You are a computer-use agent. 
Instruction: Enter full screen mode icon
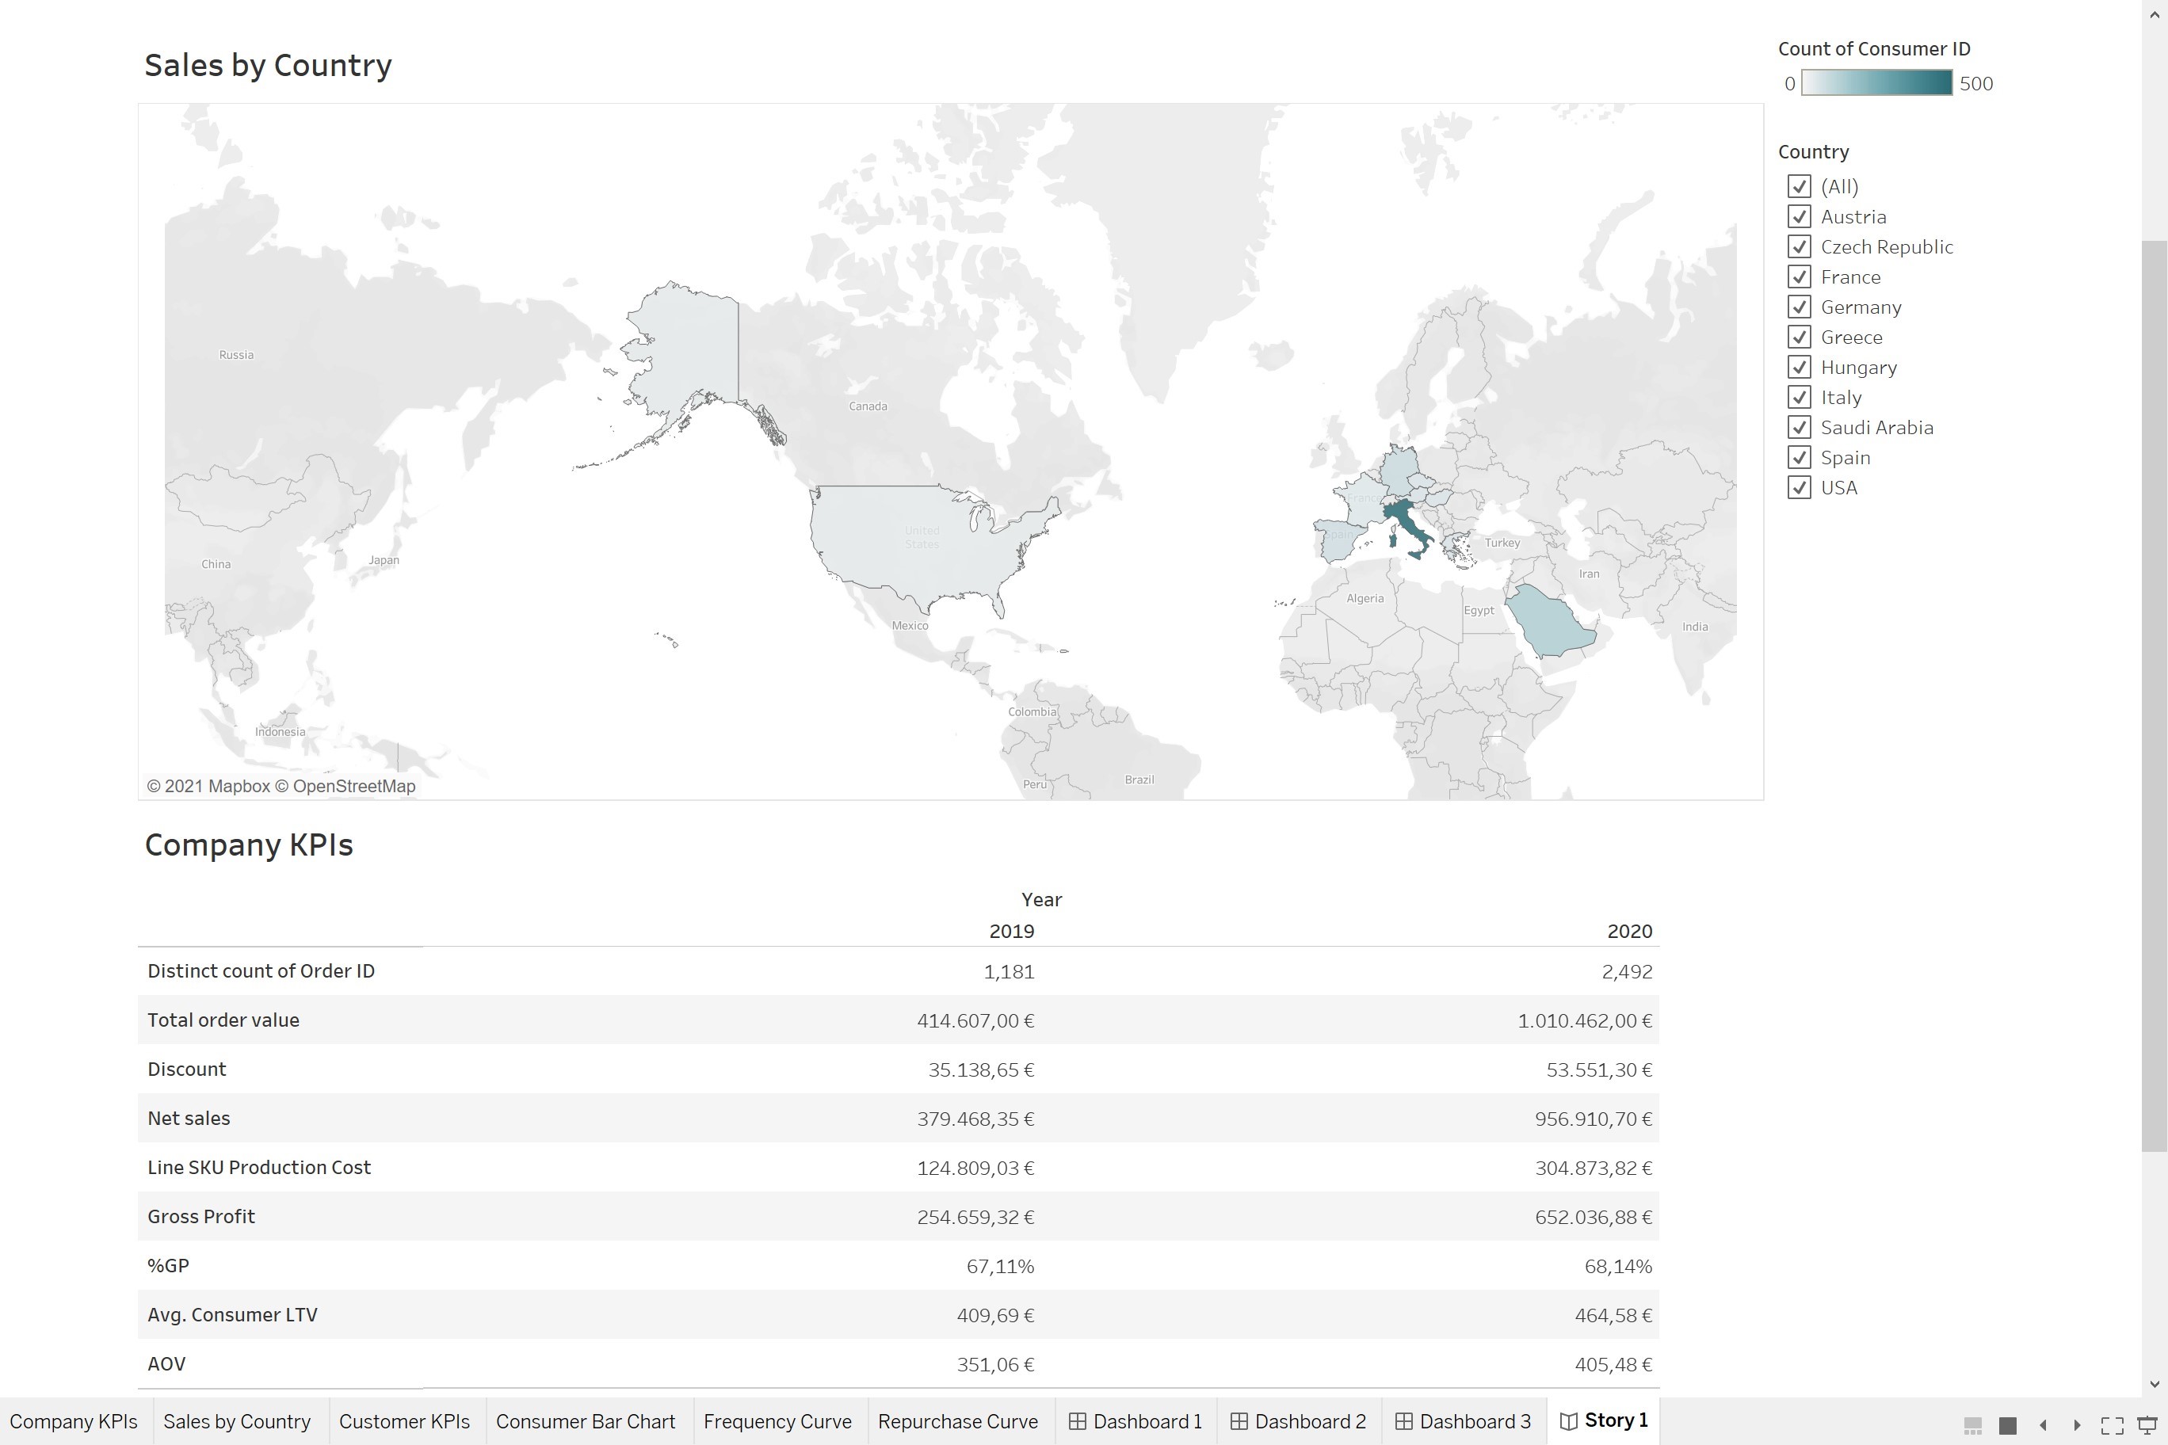(x=2113, y=1424)
